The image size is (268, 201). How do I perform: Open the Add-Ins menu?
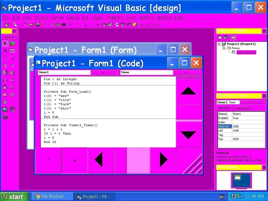(x=147, y=18)
